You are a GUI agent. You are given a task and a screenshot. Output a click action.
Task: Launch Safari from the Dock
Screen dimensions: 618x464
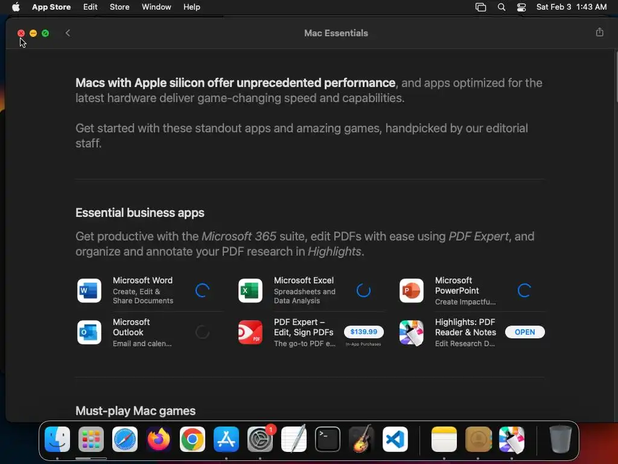(x=125, y=439)
